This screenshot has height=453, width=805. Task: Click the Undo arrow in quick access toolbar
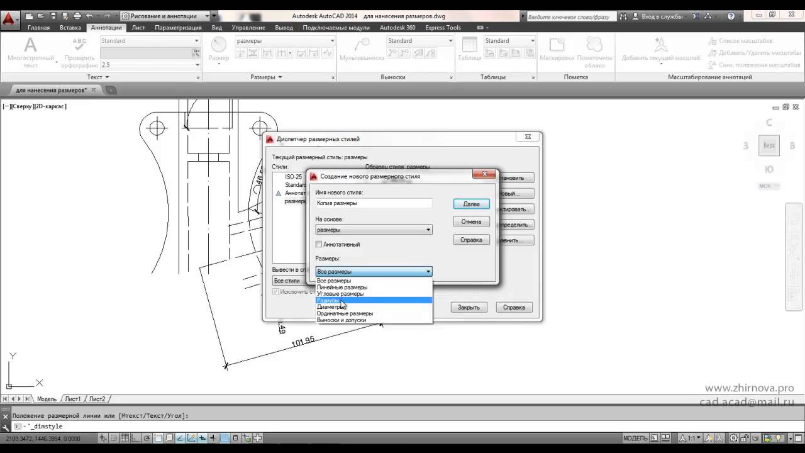(89, 16)
